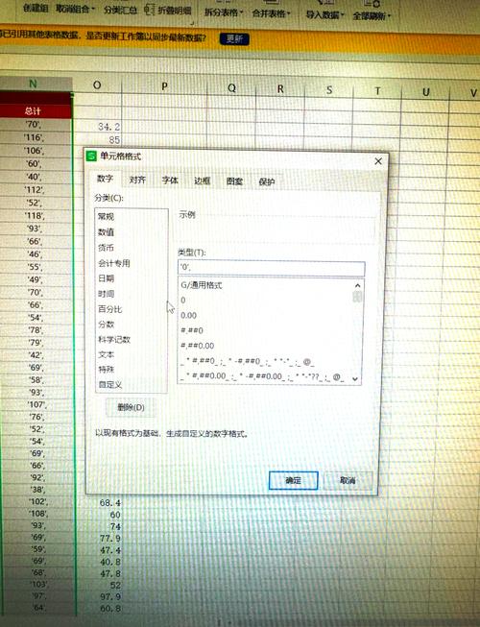Viewport: 480px width, 627px height.
Task: Click cell containing 68.4
Action: (100, 502)
